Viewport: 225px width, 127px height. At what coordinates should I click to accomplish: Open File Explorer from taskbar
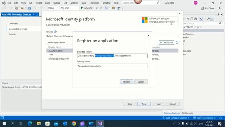(39, 123)
